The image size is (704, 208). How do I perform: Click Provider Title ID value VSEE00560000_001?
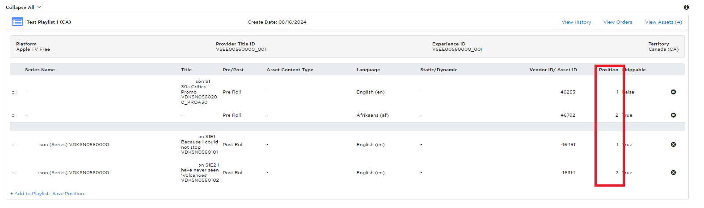[x=241, y=49]
